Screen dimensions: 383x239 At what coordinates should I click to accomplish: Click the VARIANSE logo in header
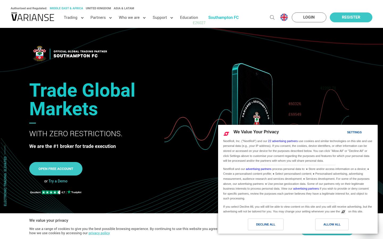pyautogui.click(x=33, y=17)
